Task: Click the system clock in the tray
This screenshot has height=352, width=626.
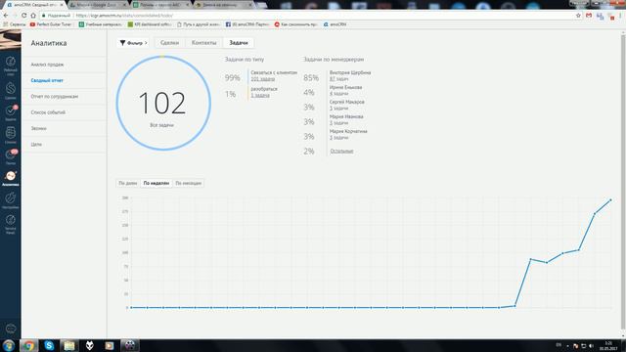Action: 608,345
